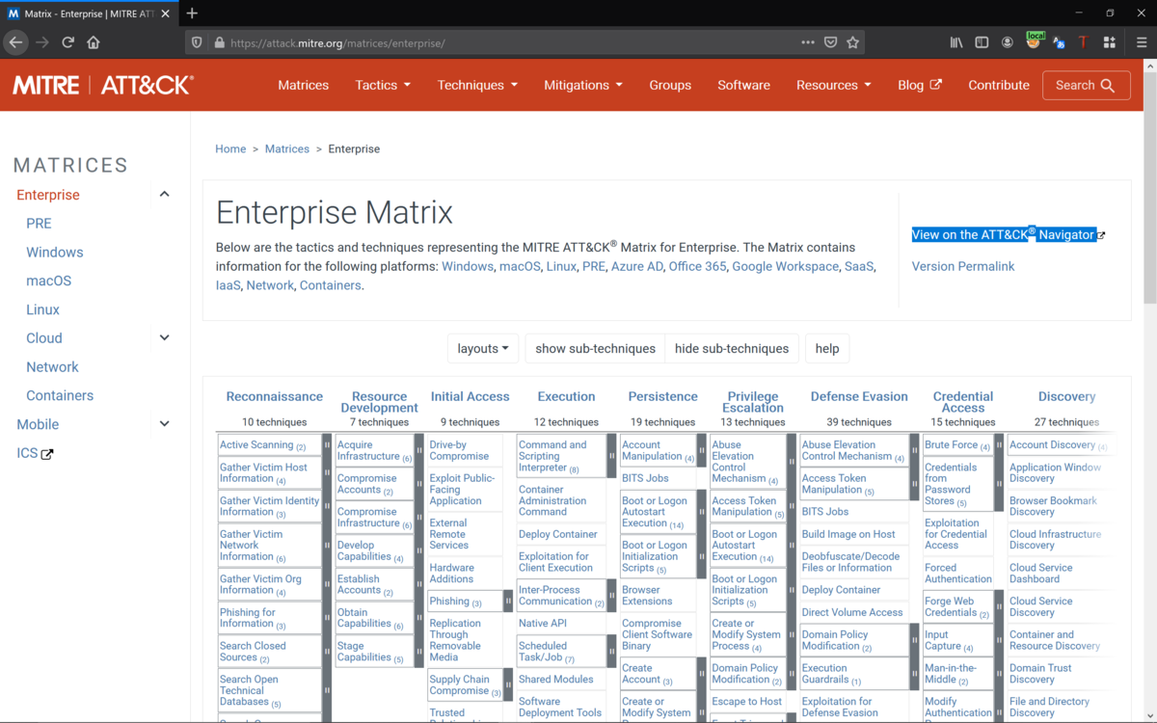Reload the page with the refresh icon

[67, 42]
